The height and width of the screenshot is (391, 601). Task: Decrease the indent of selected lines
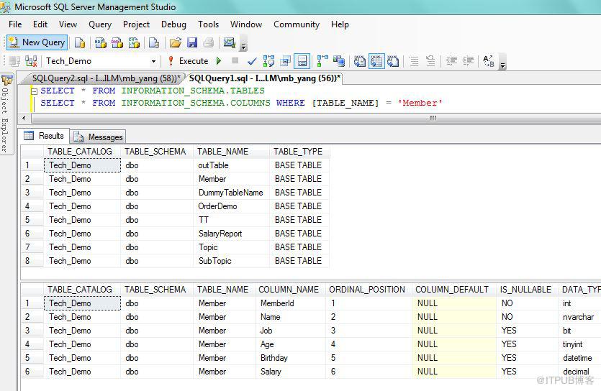(451, 61)
